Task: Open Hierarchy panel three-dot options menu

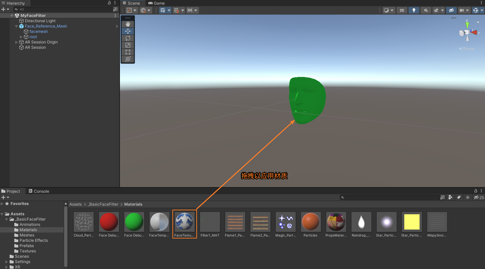Action: (x=115, y=3)
